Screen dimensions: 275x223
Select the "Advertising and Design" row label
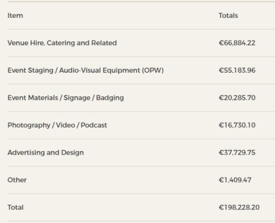pyautogui.click(x=45, y=152)
